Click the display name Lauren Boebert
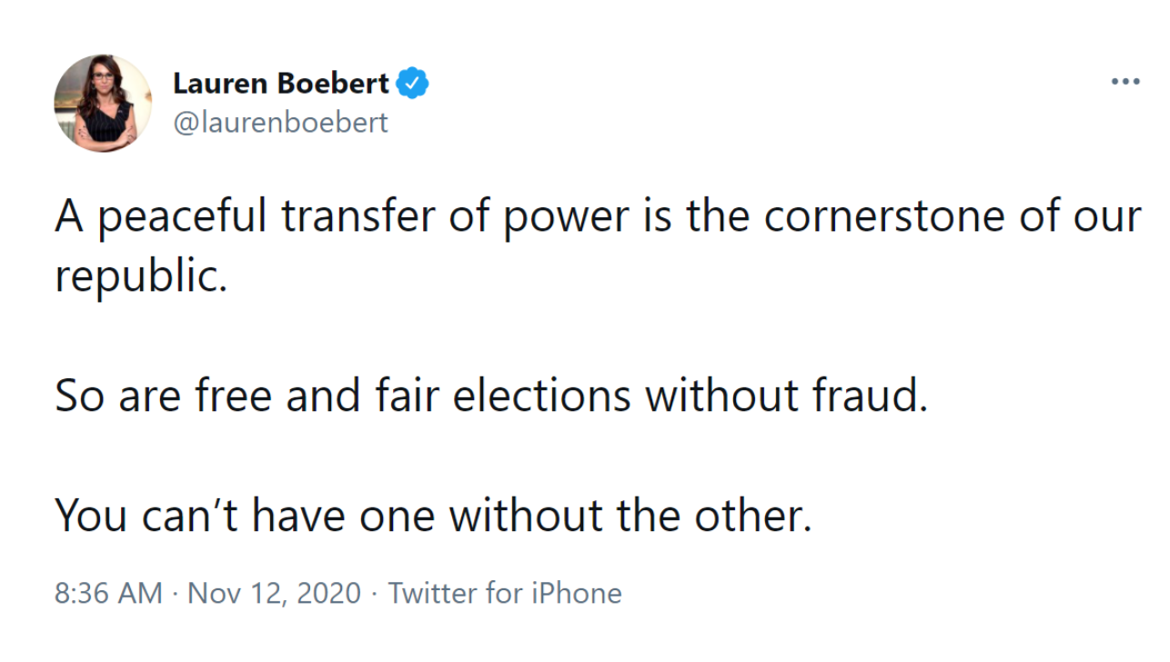1170x662 pixels. coord(281,84)
